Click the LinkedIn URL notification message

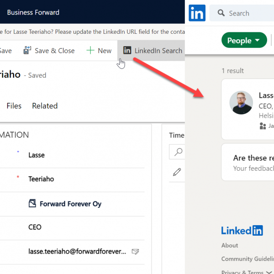92,32
